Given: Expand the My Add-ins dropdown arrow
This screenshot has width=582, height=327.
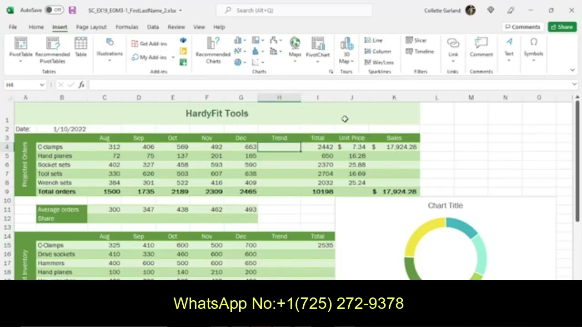Looking at the screenshot, I should tap(173, 58).
